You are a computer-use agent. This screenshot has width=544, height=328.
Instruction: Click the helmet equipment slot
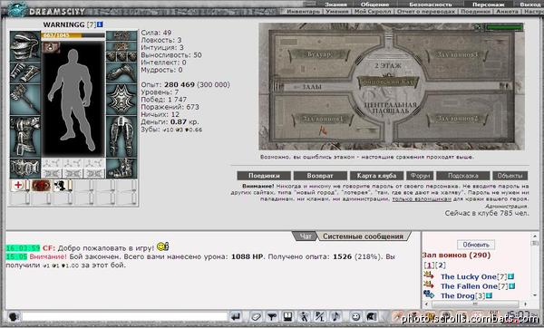[x=25, y=46]
